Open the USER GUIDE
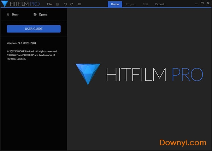 [34, 29]
